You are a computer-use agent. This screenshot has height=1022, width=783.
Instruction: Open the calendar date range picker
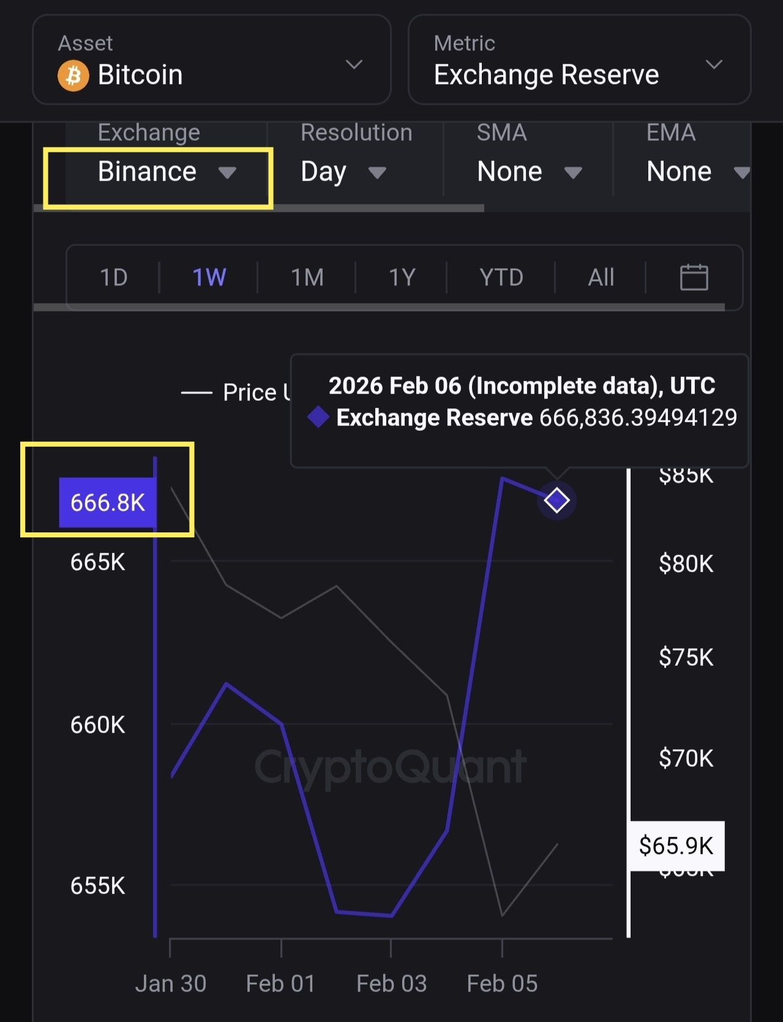point(694,277)
